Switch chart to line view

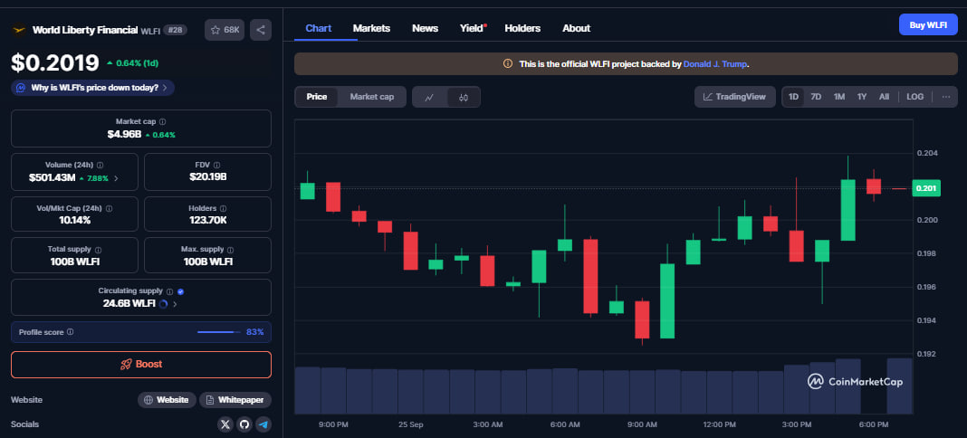pos(429,97)
